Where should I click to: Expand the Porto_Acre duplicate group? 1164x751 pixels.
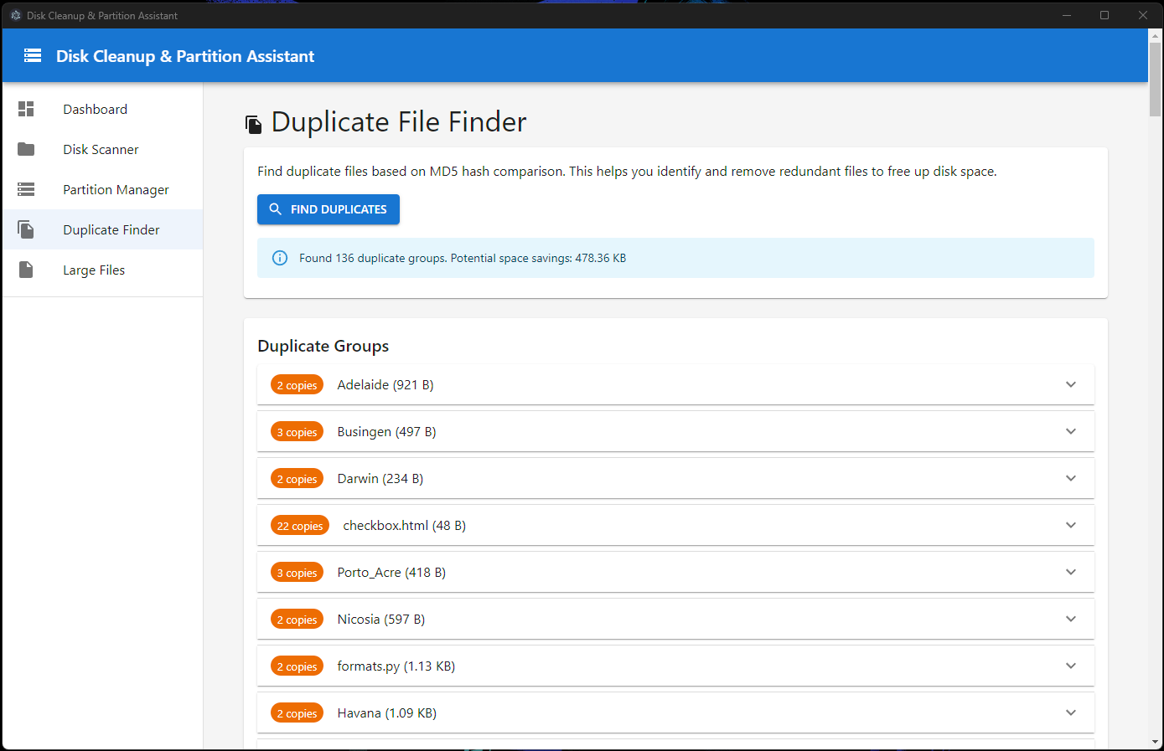1070,572
